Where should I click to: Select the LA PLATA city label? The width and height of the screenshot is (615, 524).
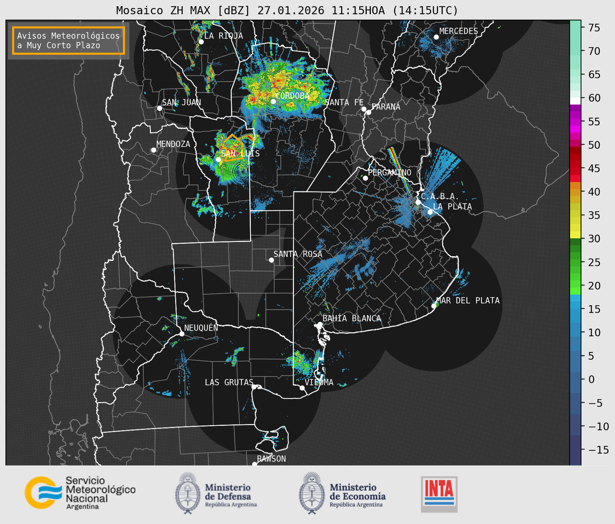point(452,207)
